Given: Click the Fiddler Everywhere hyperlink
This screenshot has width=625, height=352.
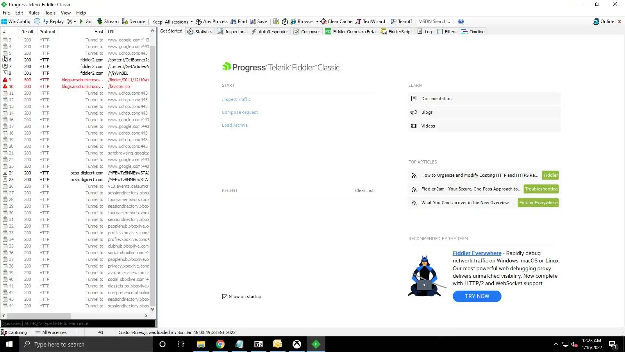Looking at the screenshot, I should [477, 253].
